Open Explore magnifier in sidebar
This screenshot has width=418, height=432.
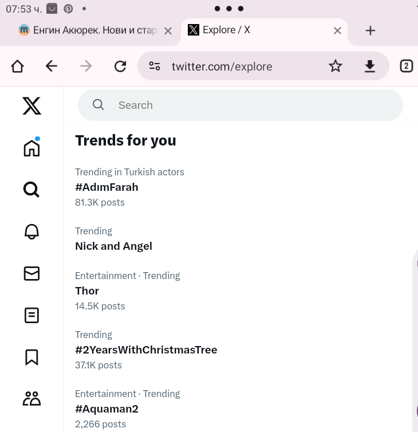tap(31, 190)
